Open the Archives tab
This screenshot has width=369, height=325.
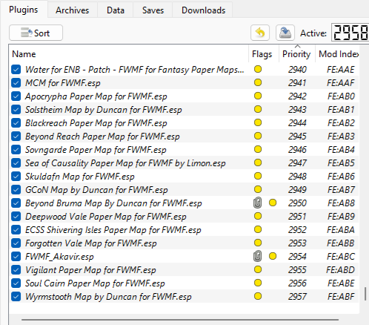pos(72,10)
